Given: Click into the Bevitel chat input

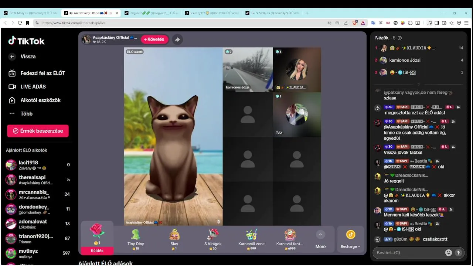Looking at the screenshot, I should pos(409,253).
